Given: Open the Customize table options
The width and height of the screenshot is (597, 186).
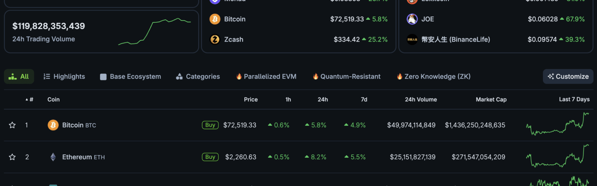Looking at the screenshot, I should click(x=568, y=77).
